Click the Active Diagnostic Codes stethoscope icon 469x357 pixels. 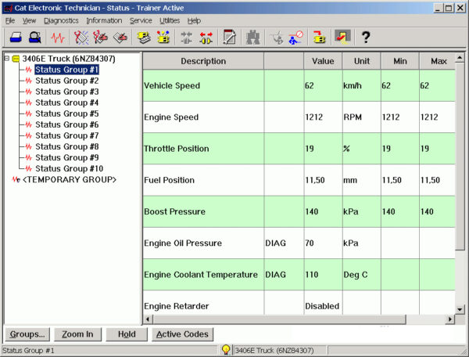[81, 38]
